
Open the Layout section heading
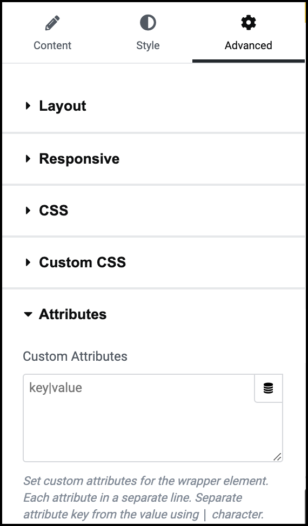[x=63, y=106]
